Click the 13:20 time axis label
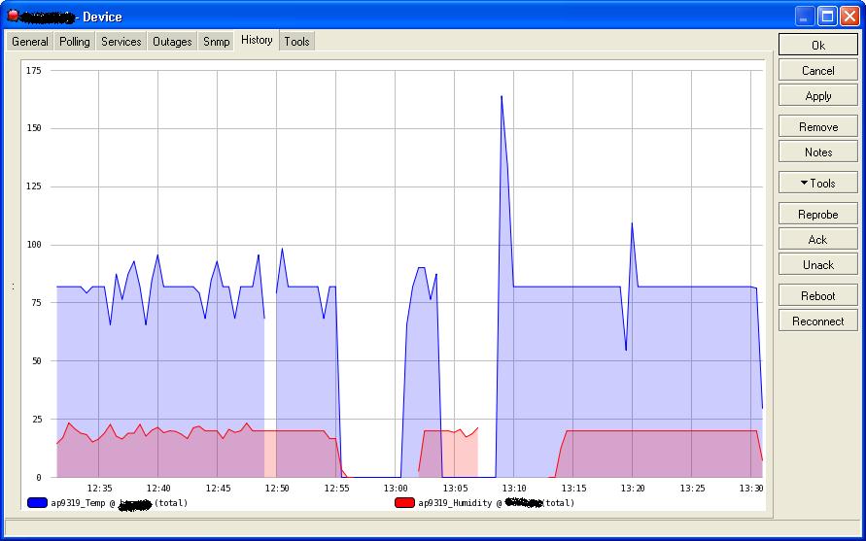 point(633,489)
